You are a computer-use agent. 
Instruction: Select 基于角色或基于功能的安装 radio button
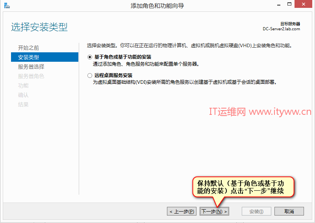(x=90, y=57)
